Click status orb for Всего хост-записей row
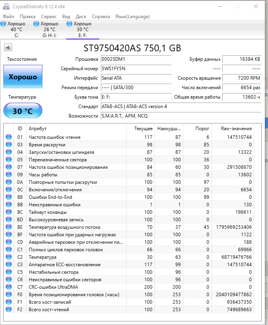This screenshot has width=268, height=325. (9, 302)
